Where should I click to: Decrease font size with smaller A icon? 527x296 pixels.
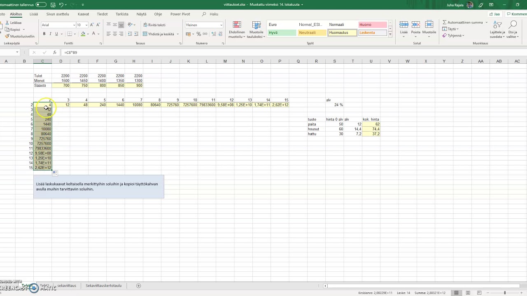98,25
